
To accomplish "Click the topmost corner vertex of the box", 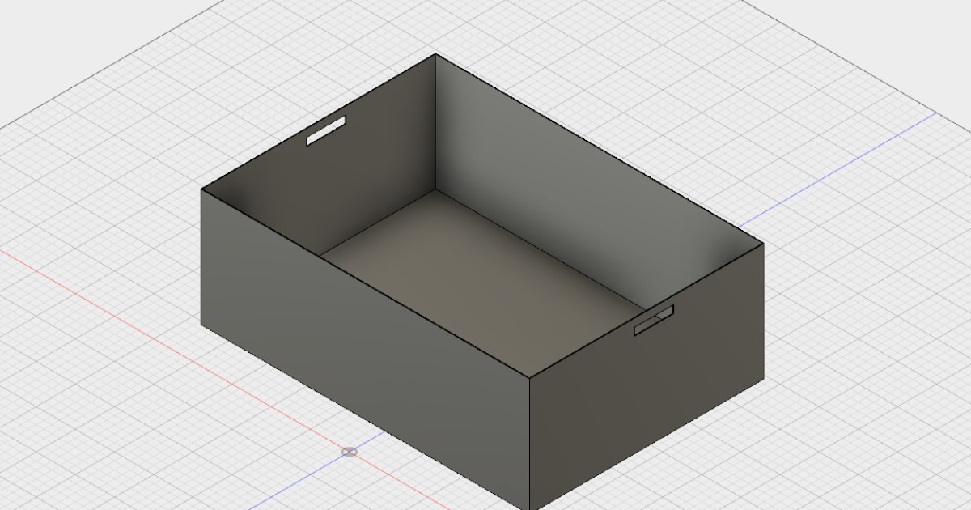I will click(437, 55).
